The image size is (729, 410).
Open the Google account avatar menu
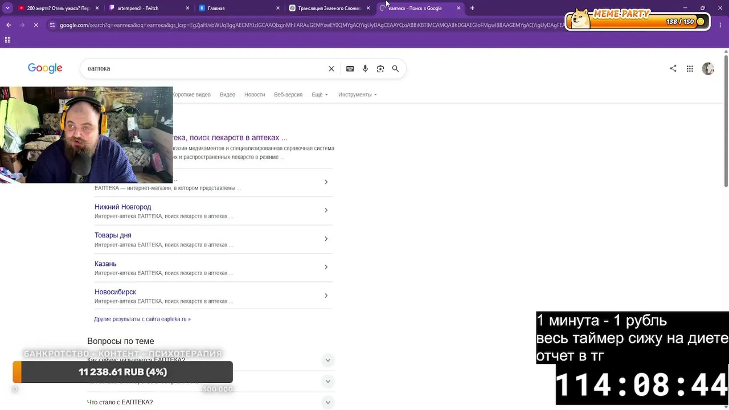708,68
